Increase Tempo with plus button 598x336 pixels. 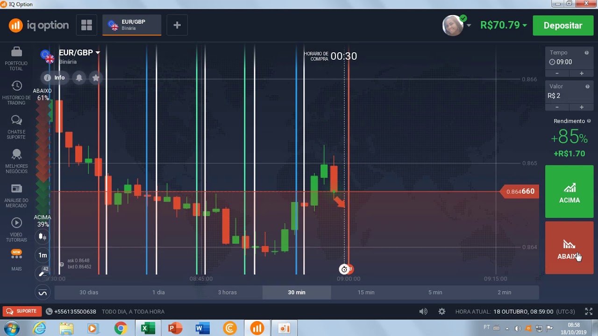582,73
